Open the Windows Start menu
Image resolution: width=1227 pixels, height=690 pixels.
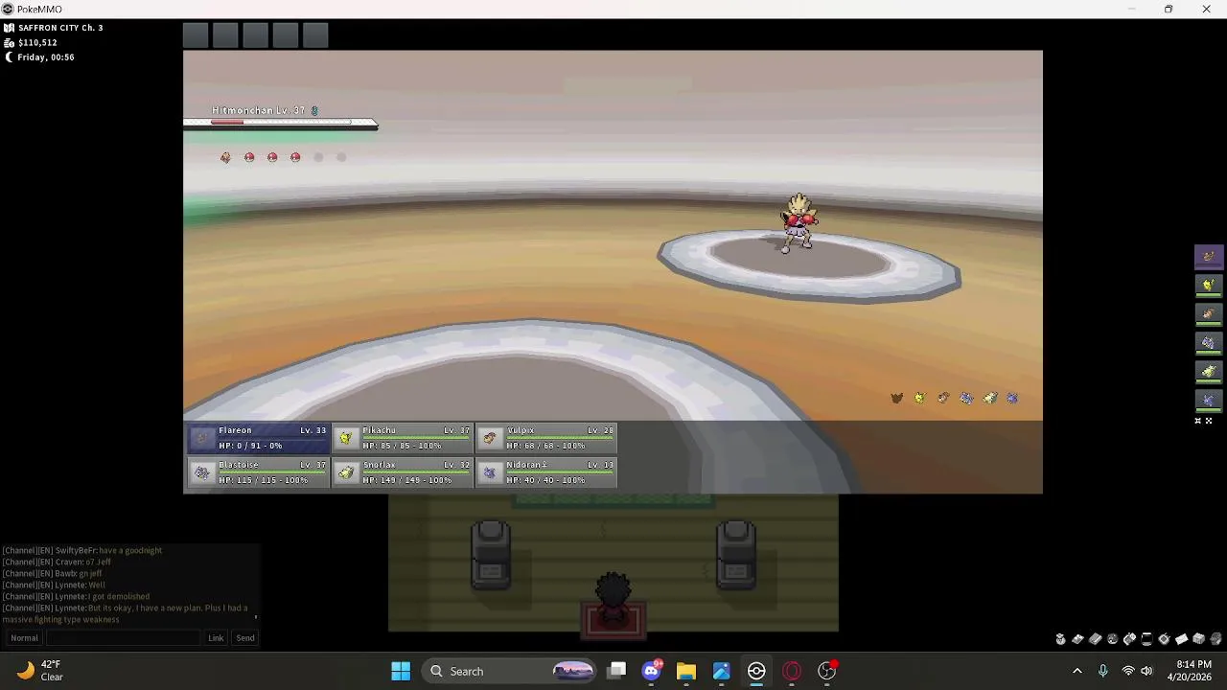tap(401, 671)
